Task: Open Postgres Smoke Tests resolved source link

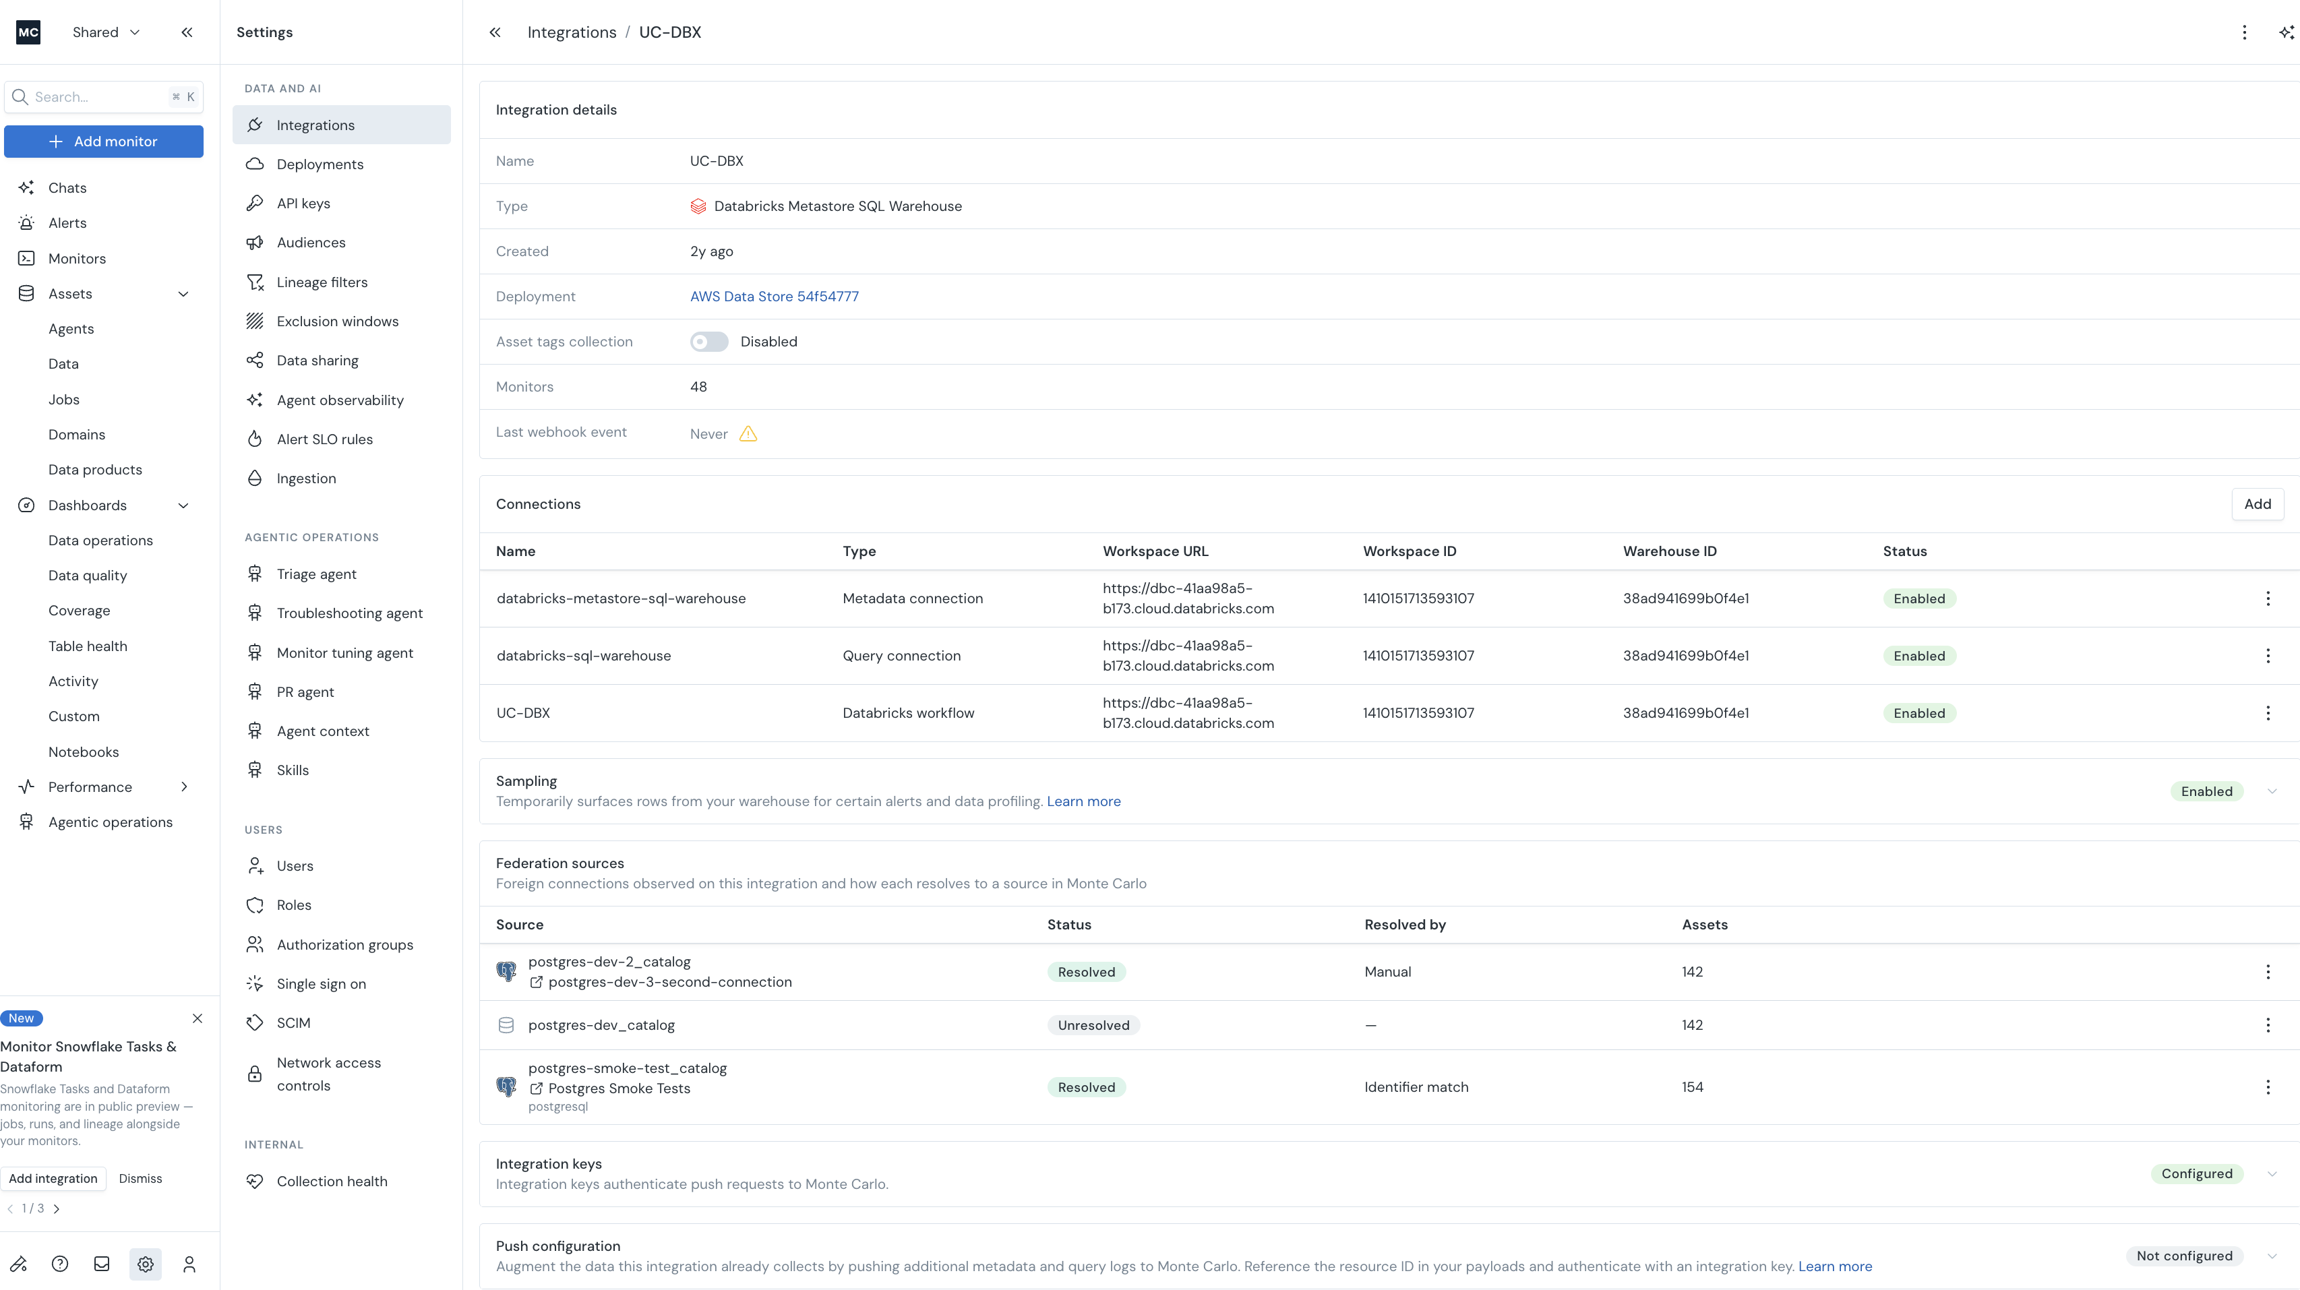Action: [x=619, y=1088]
